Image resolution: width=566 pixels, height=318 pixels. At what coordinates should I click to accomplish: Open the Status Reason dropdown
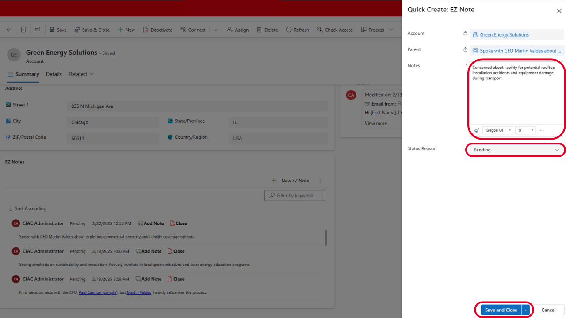click(516, 150)
